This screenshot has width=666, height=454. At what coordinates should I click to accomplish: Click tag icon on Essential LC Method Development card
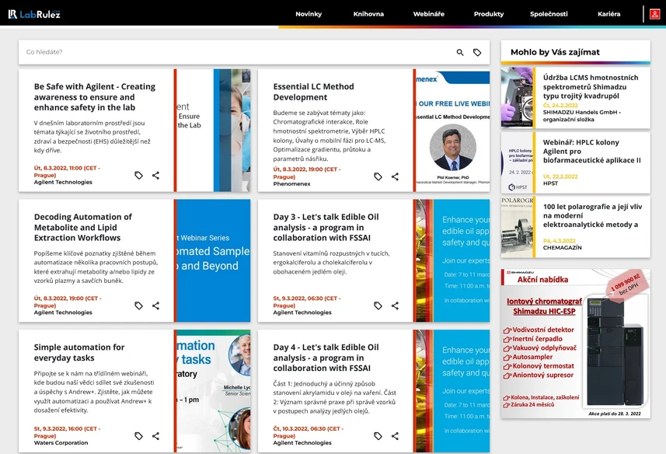(x=378, y=176)
